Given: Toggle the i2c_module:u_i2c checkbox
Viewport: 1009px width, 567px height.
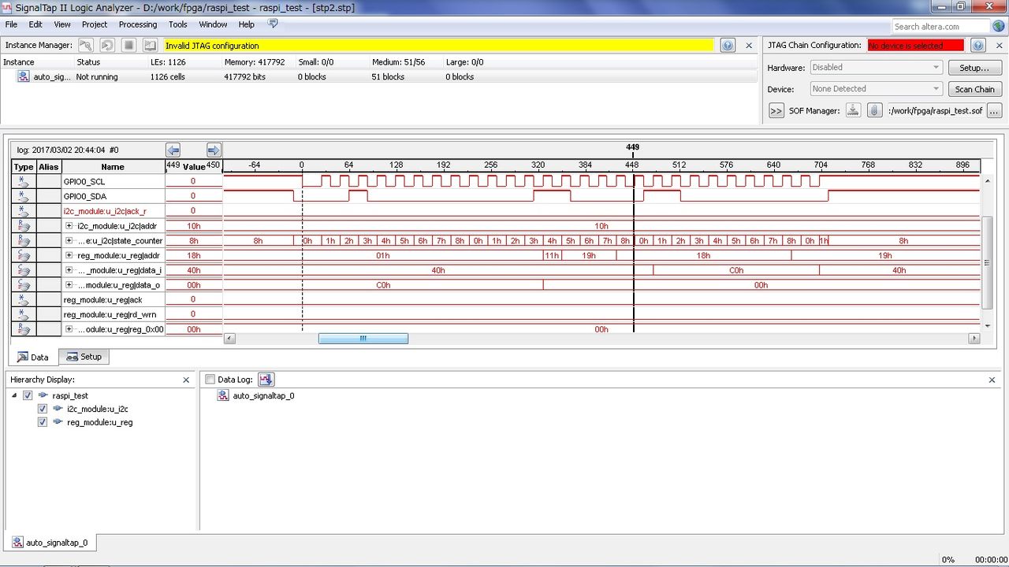Looking at the screenshot, I should pos(43,409).
